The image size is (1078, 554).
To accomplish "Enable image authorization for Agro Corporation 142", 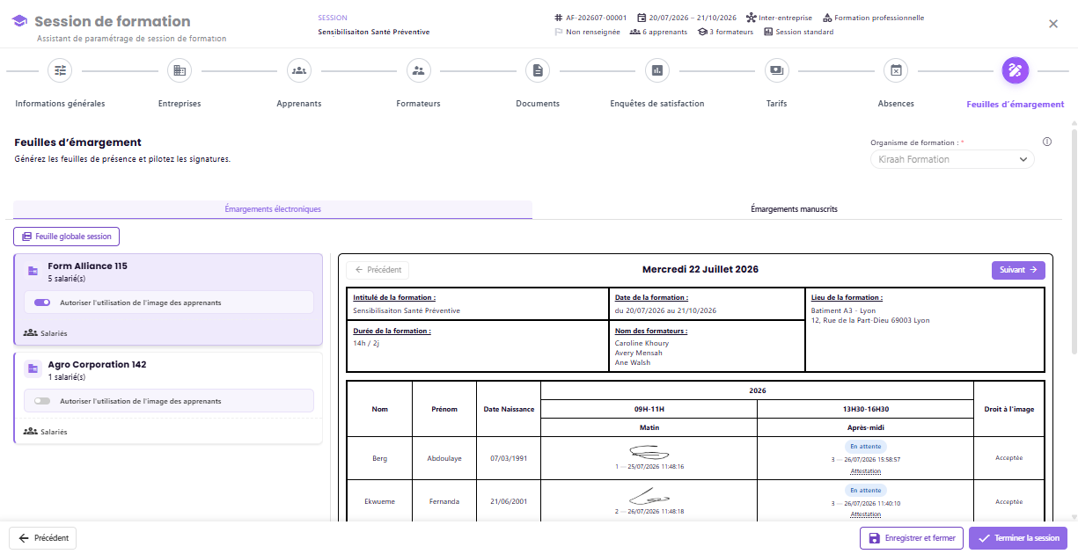I will [42, 401].
